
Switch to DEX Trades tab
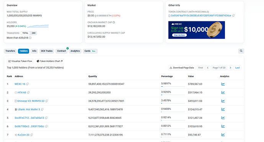pyautogui.click(x=47, y=51)
